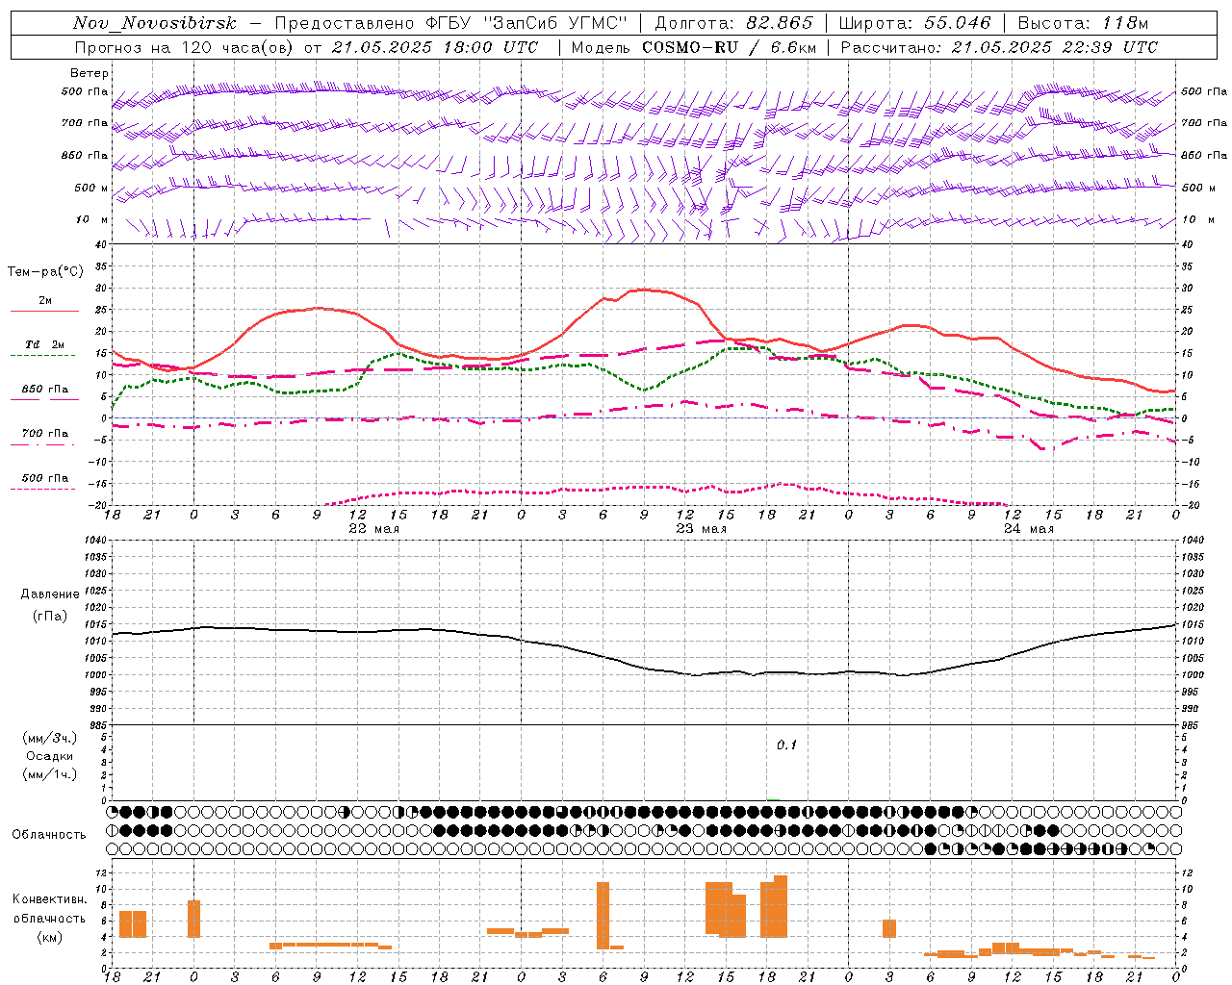This screenshot has width=1232, height=985.
Task: Click the 'Предоставлено ФГБУ ЗапСиб УГМС' header text
Action: click(451, 23)
